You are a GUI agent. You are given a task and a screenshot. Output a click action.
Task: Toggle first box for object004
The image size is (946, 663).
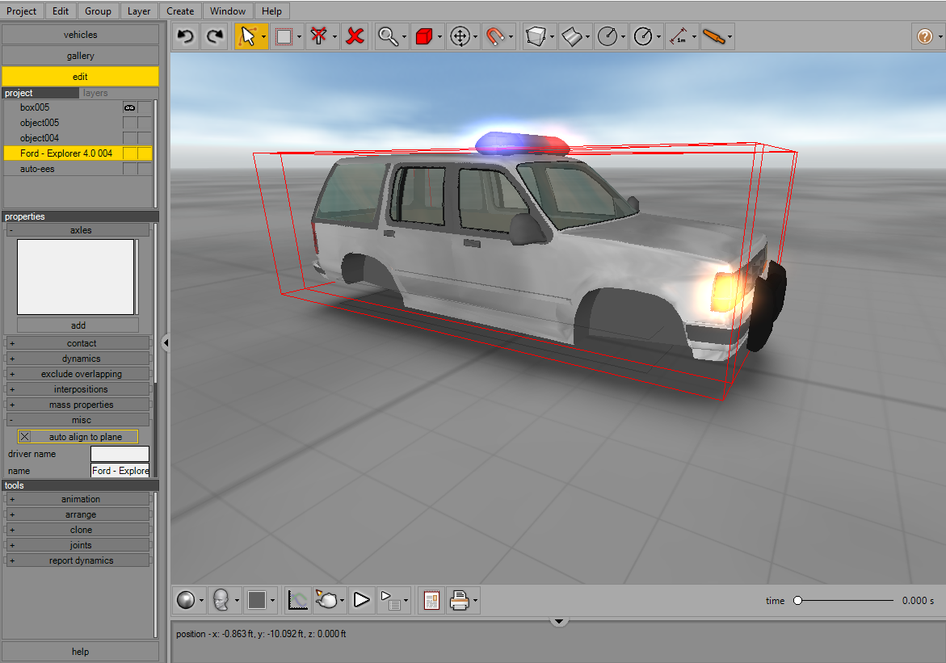coord(130,138)
